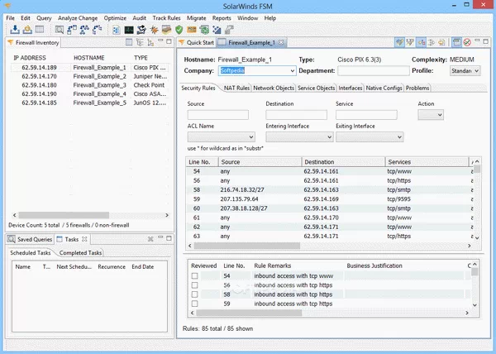The height and width of the screenshot is (354, 496).
Task: Switch to the Native Configs tab
Action: tap(384, 88)
